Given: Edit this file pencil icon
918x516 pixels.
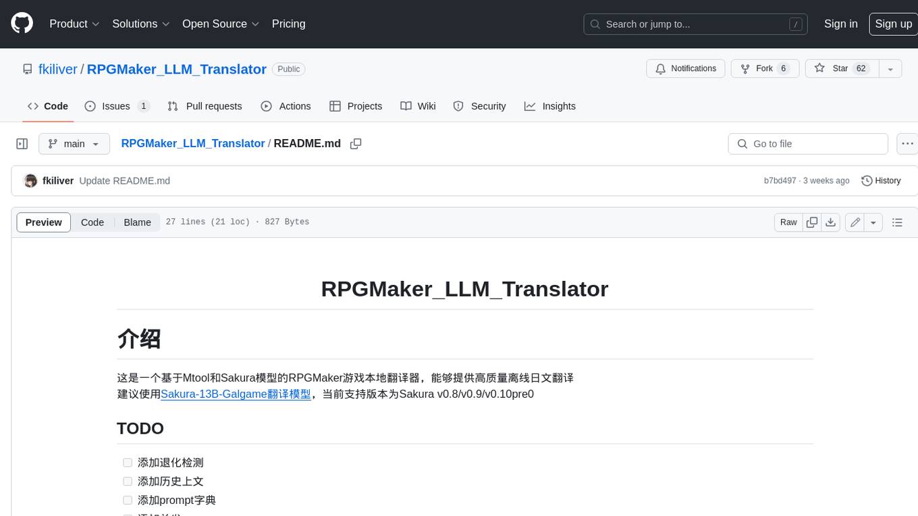Looking at the screenshot, I should 855,222.
